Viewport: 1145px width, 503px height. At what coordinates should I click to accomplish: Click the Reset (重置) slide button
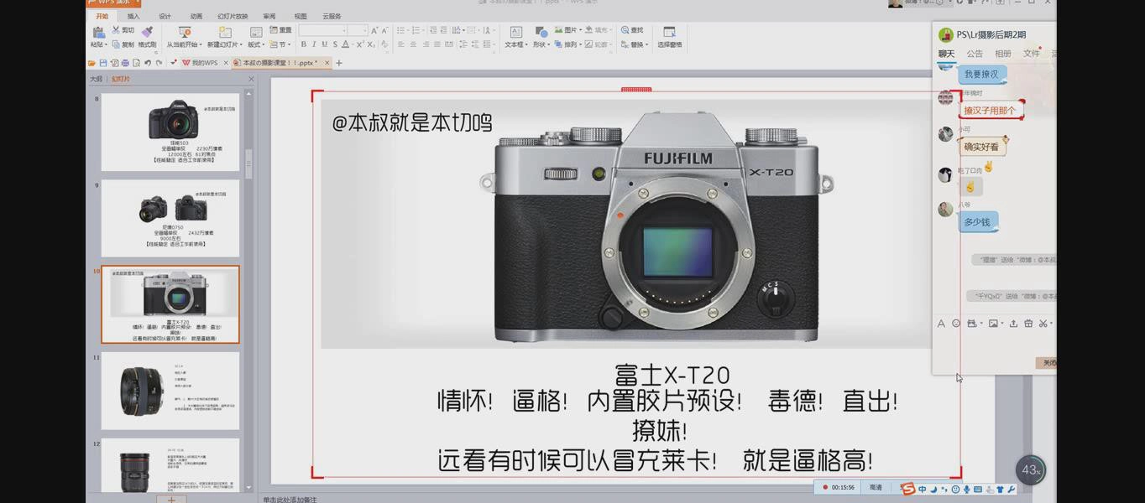pyautogui.click(x=280, y=30)
